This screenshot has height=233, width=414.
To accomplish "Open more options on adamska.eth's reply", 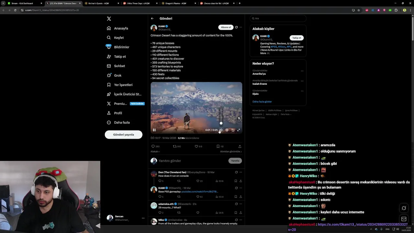I will point(241,204).
